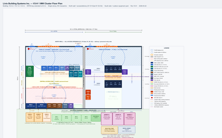Select the XFMR-C transformer block

(x=47, y=117)
